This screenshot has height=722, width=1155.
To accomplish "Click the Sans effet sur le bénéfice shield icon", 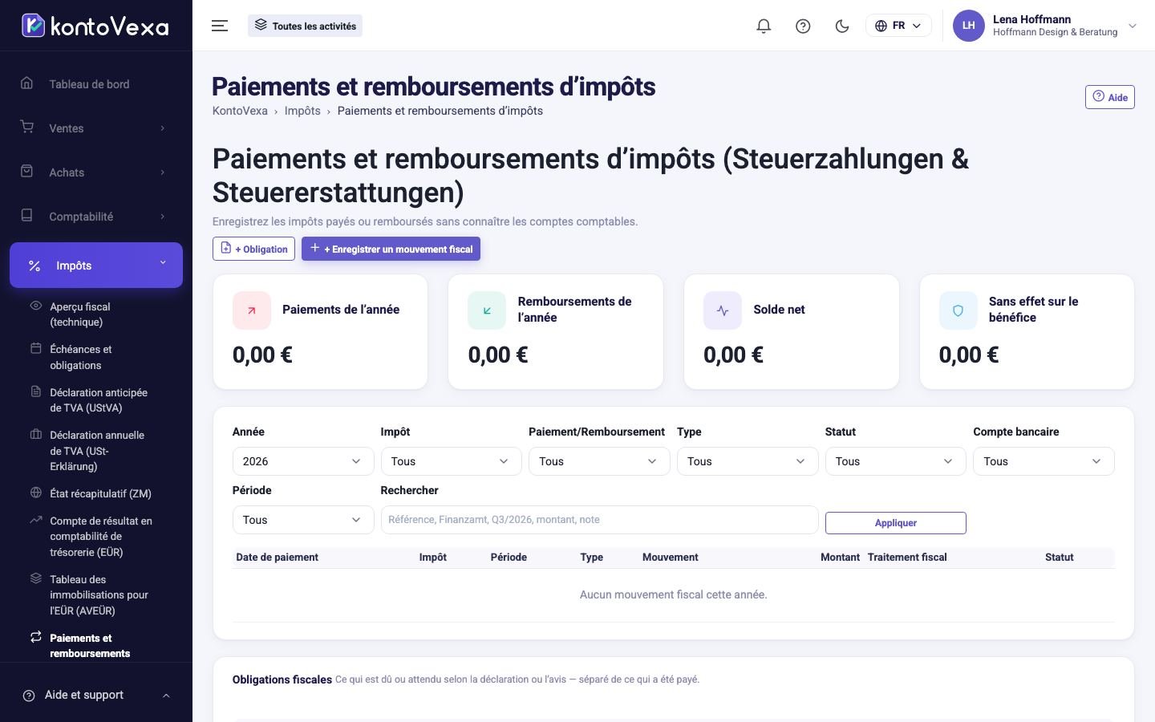I will click(958, 310).
